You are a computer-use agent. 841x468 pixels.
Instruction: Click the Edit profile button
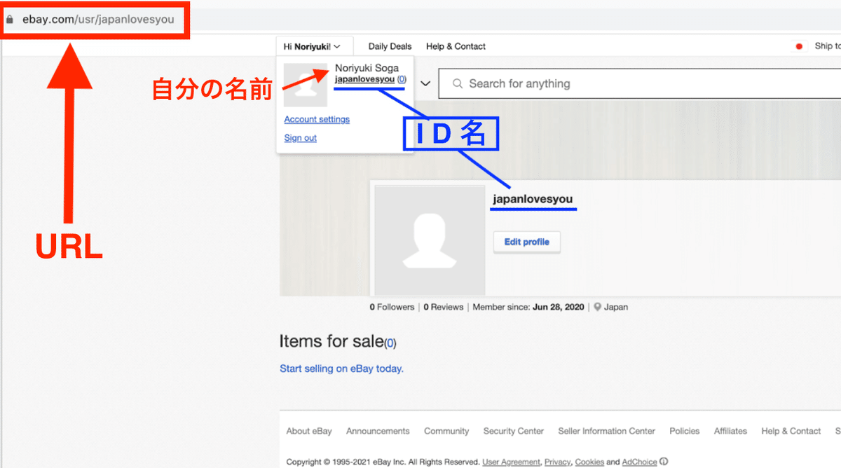527,242
